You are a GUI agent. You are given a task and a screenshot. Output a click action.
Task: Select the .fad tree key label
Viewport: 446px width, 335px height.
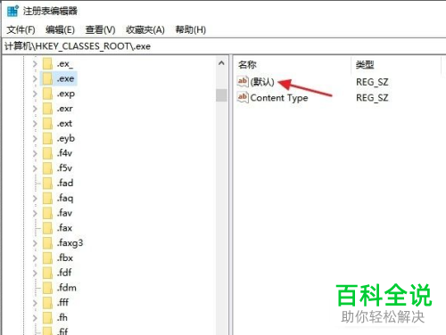click(x=65, y=183)
